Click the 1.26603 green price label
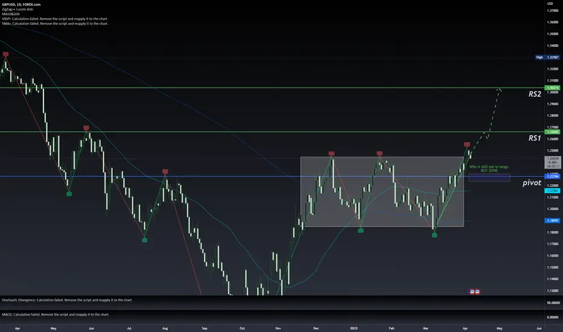Viewport: 563px width, 332px height. [552, 132]
